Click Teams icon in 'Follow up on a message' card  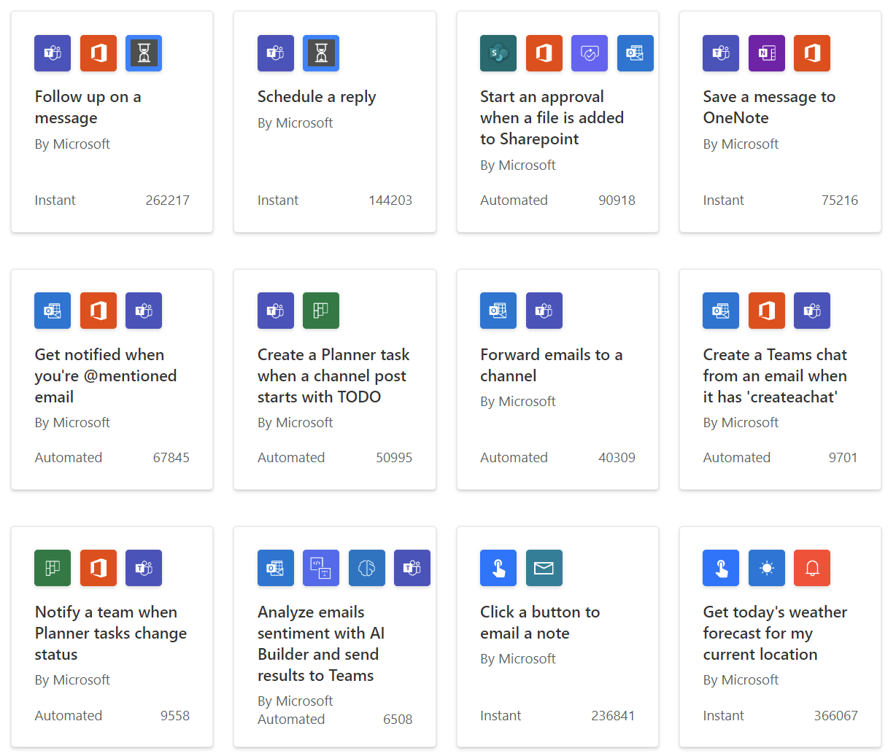click(53, 53)
